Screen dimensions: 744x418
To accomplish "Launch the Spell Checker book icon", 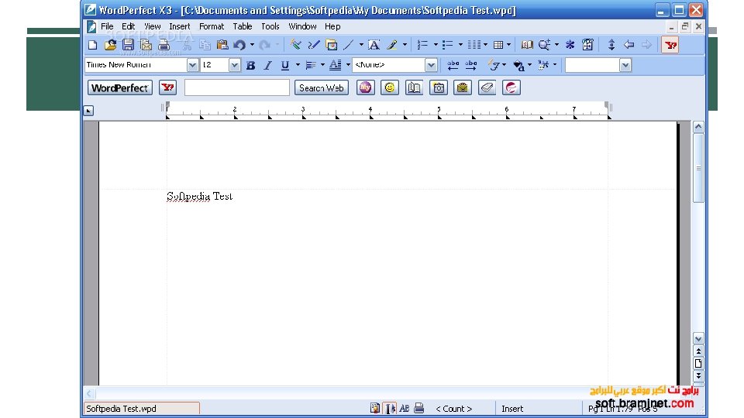I will [527, 45].
